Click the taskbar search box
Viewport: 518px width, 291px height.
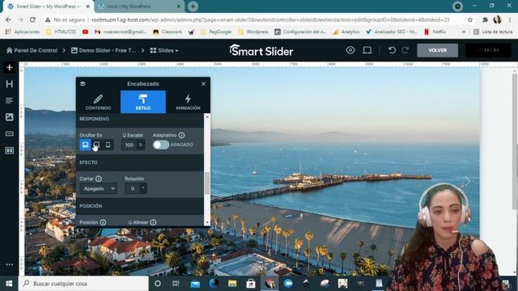coord(83,284)
